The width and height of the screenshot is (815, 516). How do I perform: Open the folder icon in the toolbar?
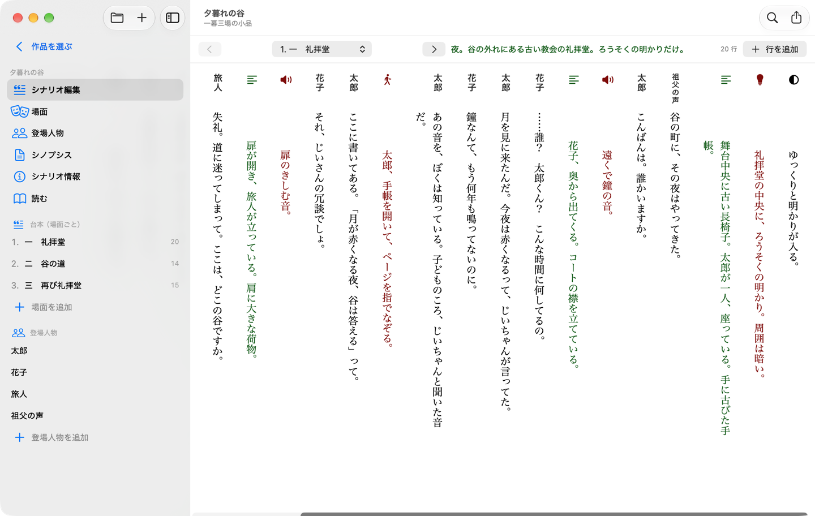point(117,18)
